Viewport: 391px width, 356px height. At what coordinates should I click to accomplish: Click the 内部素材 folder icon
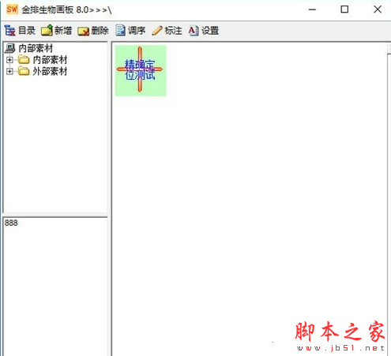[24, 60]
